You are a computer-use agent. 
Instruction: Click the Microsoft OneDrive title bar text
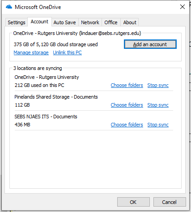click(x=38, y=7)
